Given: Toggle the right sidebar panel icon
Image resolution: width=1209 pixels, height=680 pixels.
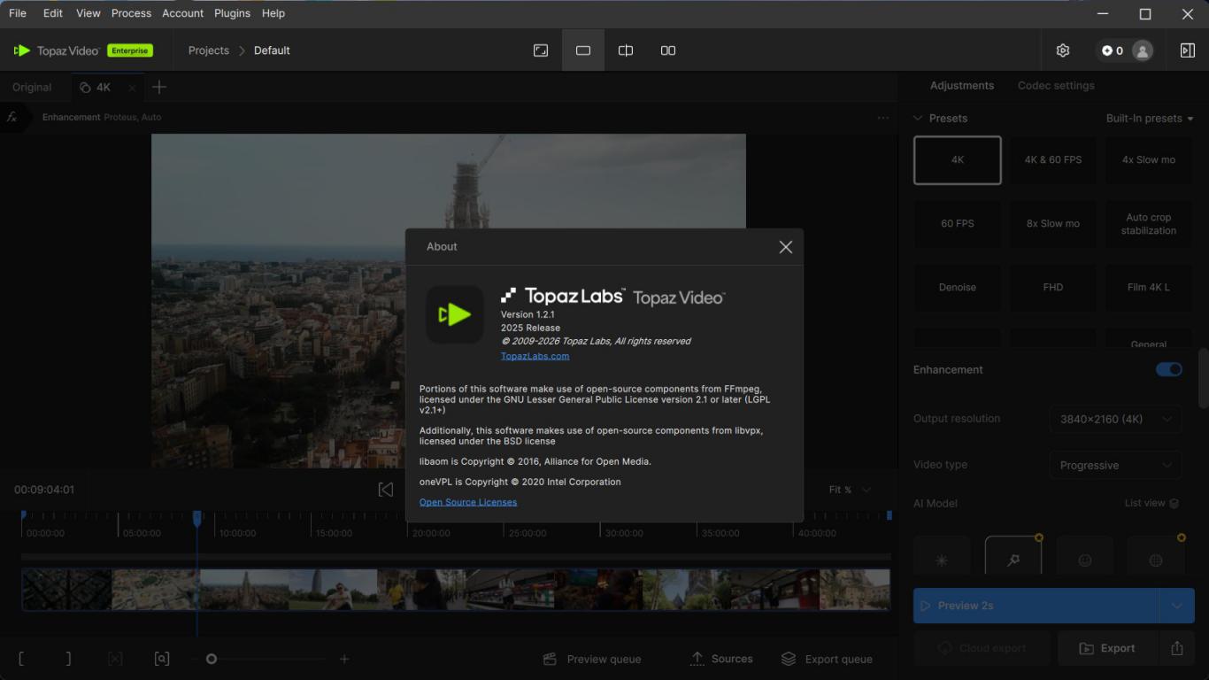Looking at the screenshot, I should tap(1188, 50).
